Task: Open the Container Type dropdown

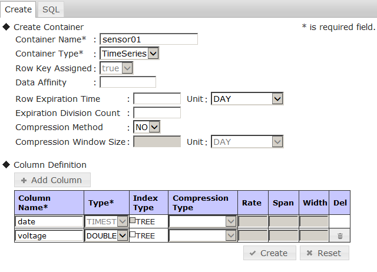Action: pyautogui.click(x=129, y=54)
